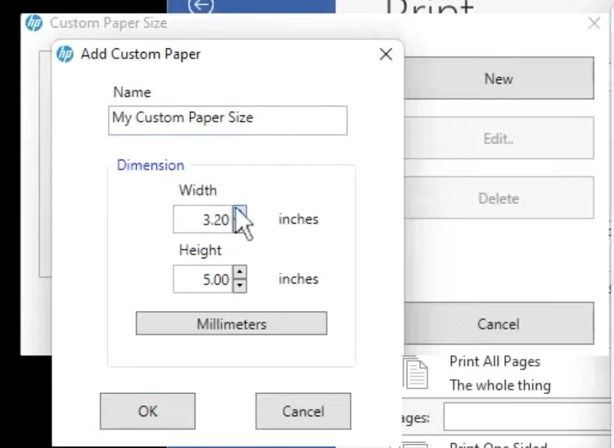
Task: Cancel the Add Custom Paper dialog
Action: pos(303,411)
